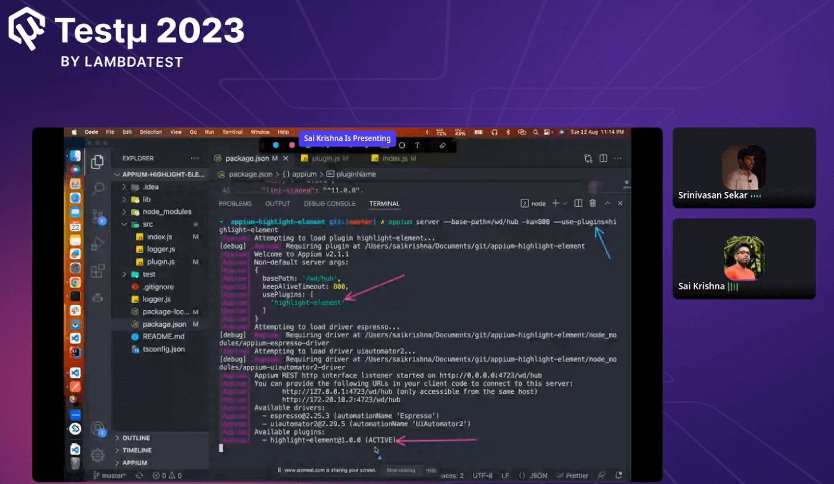Split the editor to the right

(x=603, y=158)
